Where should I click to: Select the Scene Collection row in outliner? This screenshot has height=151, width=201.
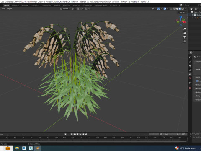click(x=196, y=12)
